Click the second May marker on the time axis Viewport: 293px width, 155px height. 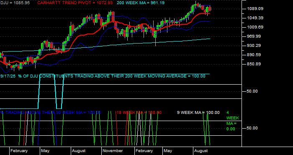pos(168,151)
